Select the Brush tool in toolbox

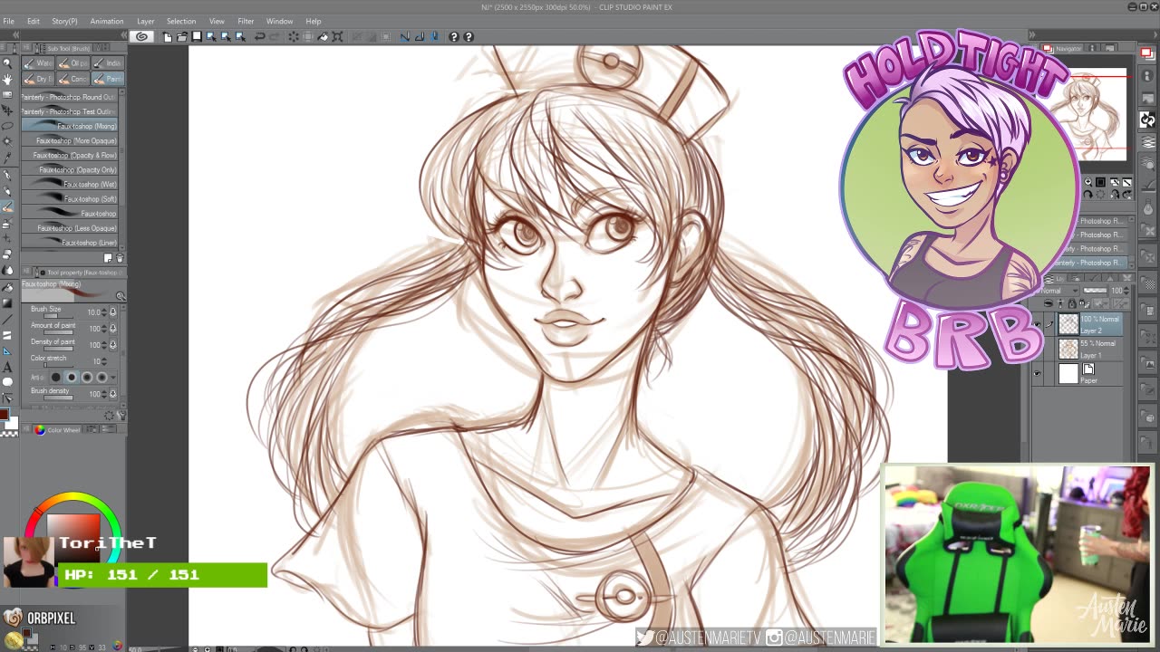pyautogui.click(x=7, y=206)
